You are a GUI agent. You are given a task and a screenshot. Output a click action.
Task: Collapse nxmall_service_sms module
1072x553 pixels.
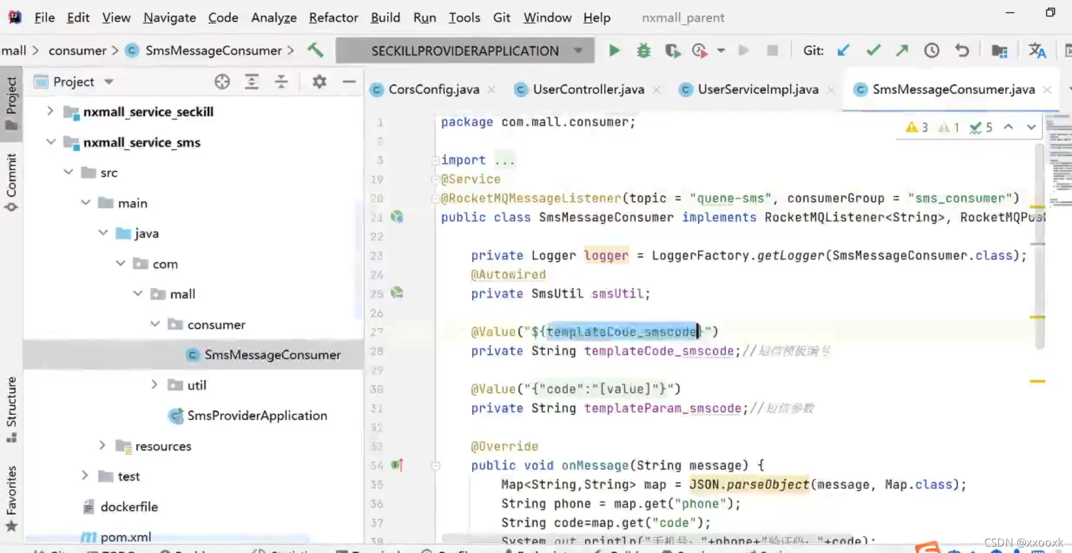coord(51,142)
